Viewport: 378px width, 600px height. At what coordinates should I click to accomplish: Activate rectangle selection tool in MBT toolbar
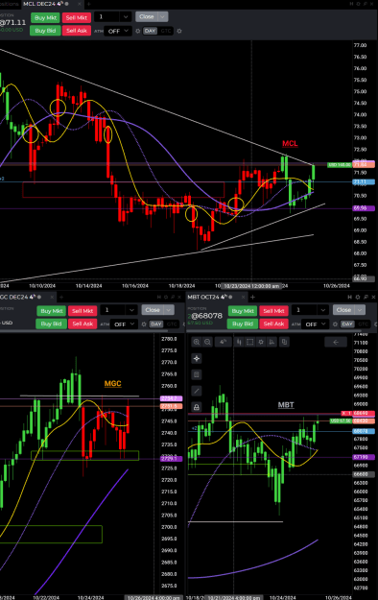click(249, 342)
